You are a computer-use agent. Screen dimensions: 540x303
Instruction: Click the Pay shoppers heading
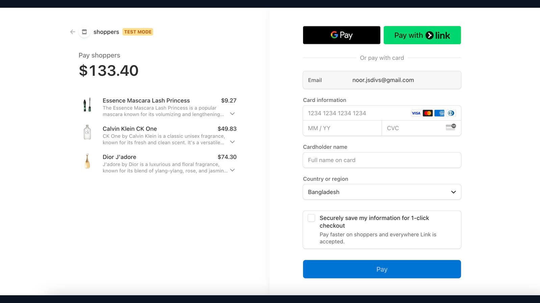(x=99, y=55)
